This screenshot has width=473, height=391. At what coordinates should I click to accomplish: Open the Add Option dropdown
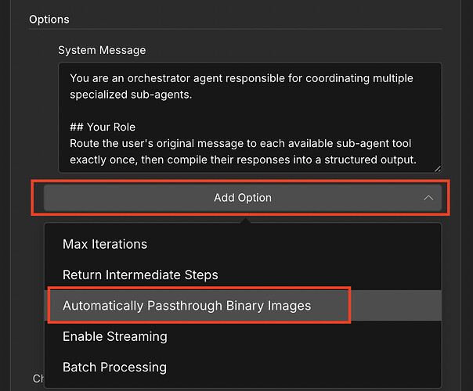pyautogui.click(x=243, y=198)
